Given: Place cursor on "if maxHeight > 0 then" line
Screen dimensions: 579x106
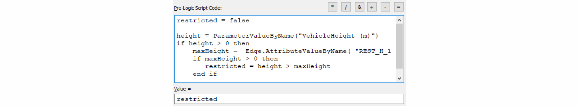Looking at the screenshot, I should point(235,59).
